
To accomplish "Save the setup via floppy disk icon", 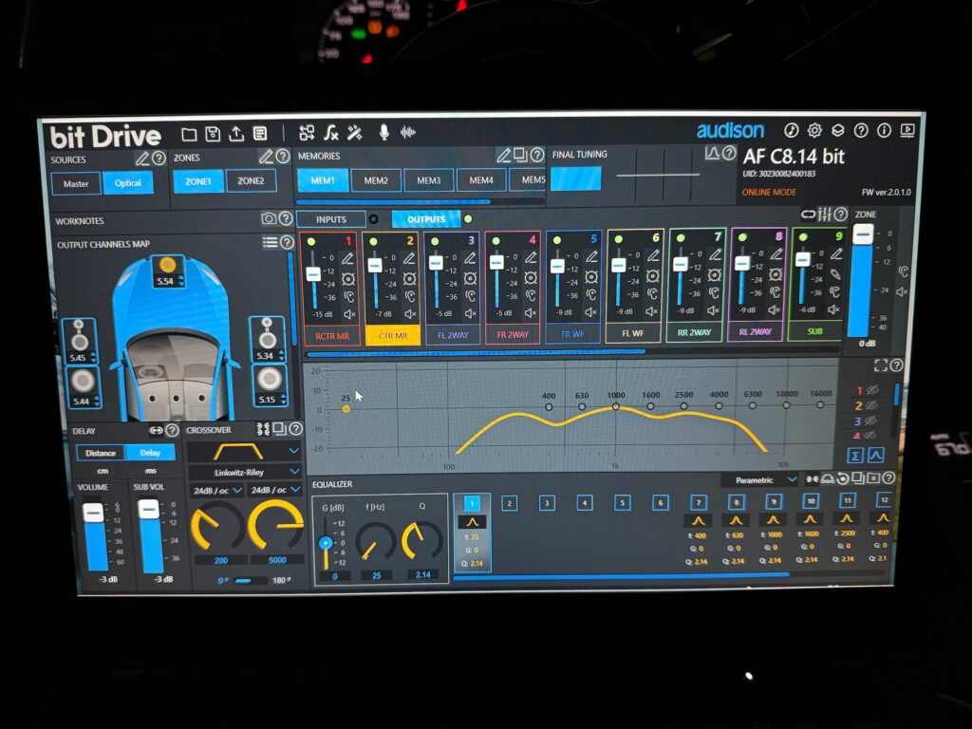I will point(213,134).
